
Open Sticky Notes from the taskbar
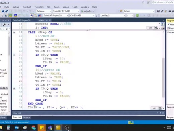tap(42, 128)
